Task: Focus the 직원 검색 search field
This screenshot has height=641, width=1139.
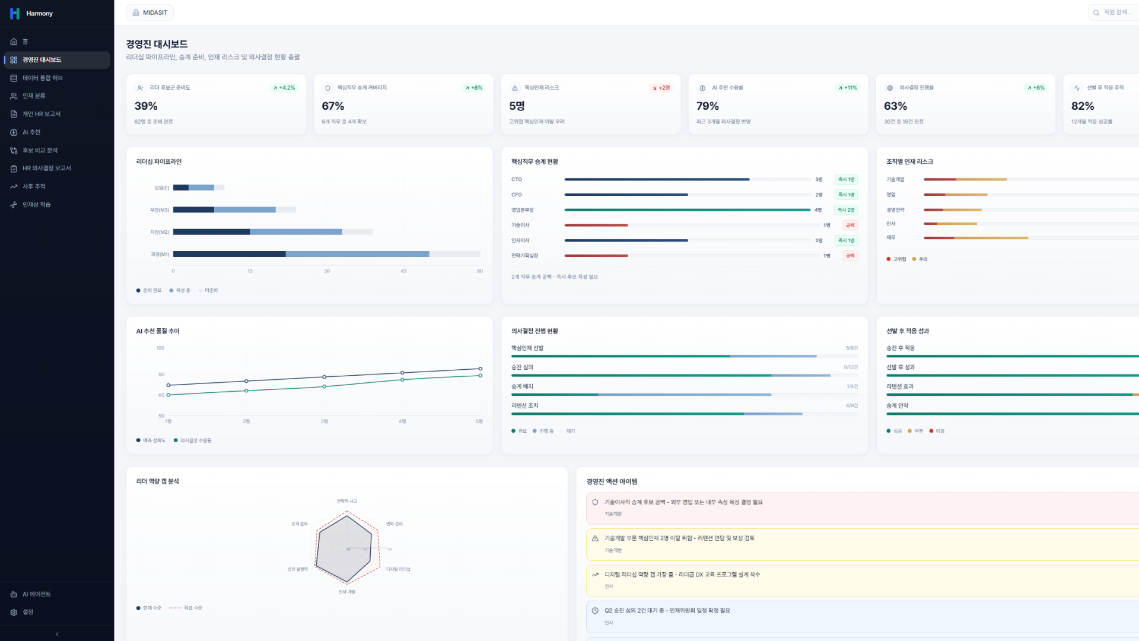Action: coord(1113,12)
